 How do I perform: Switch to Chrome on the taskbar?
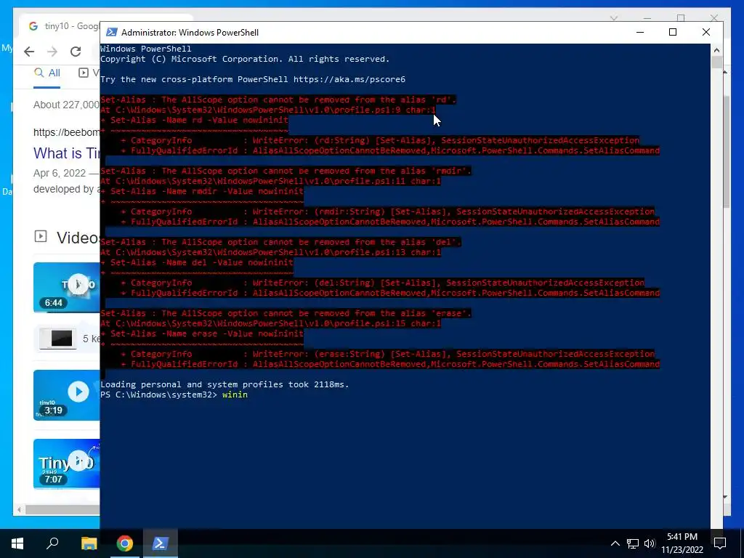pos(125,543)
